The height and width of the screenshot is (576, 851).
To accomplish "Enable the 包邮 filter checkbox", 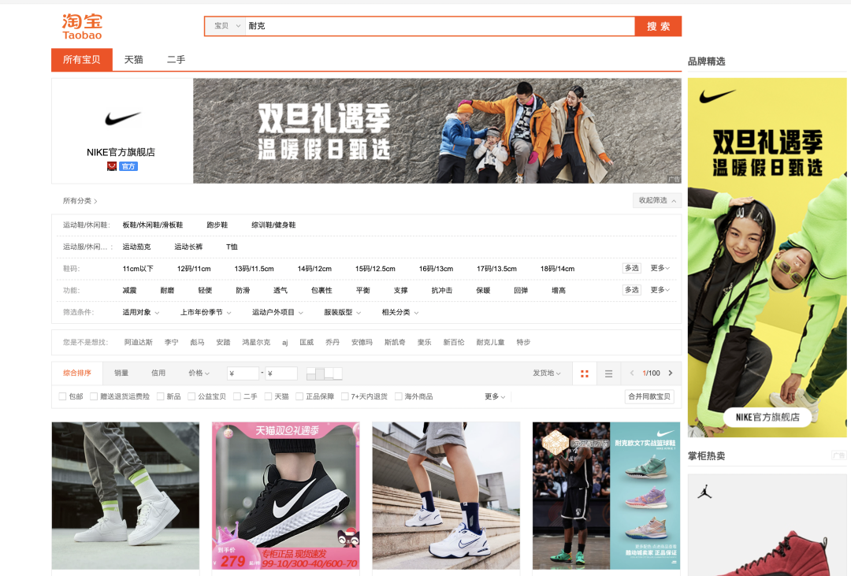I will coord(62,396).
